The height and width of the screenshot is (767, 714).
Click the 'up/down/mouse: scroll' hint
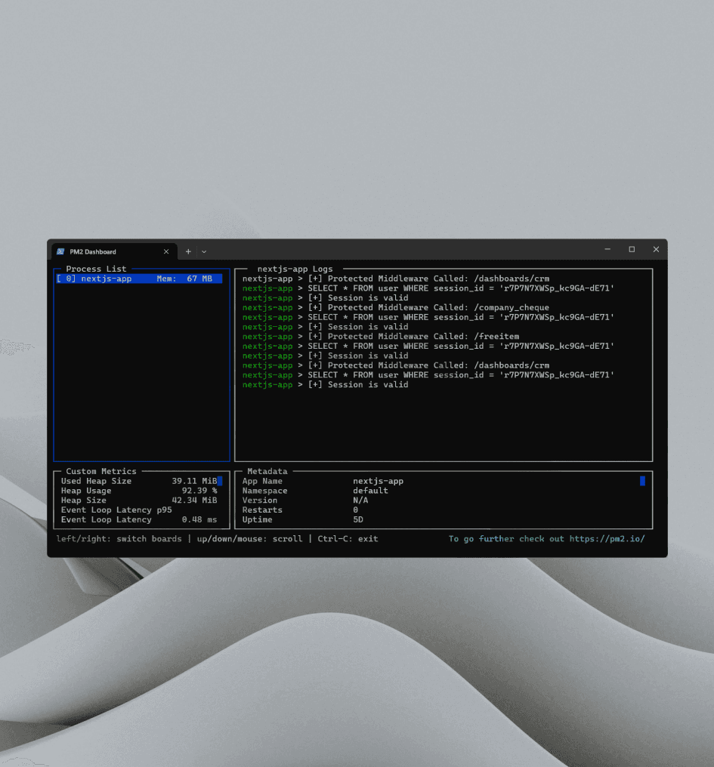[x=250, y=538]
